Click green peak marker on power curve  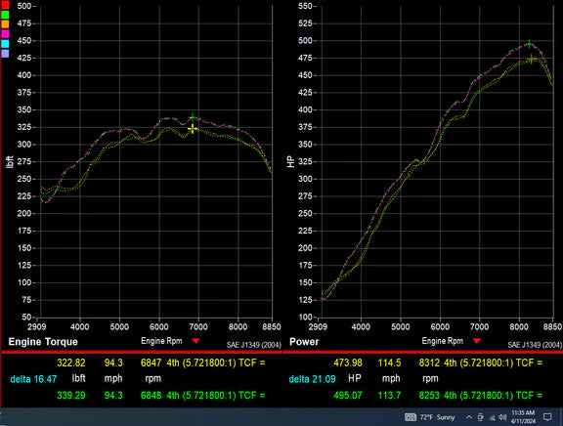click(x=529, y=45)
